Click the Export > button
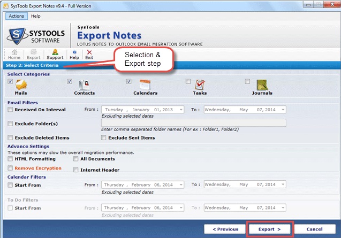Image resolution: width=341 pixels, height=238 pixels. click(x=269, y=229)
